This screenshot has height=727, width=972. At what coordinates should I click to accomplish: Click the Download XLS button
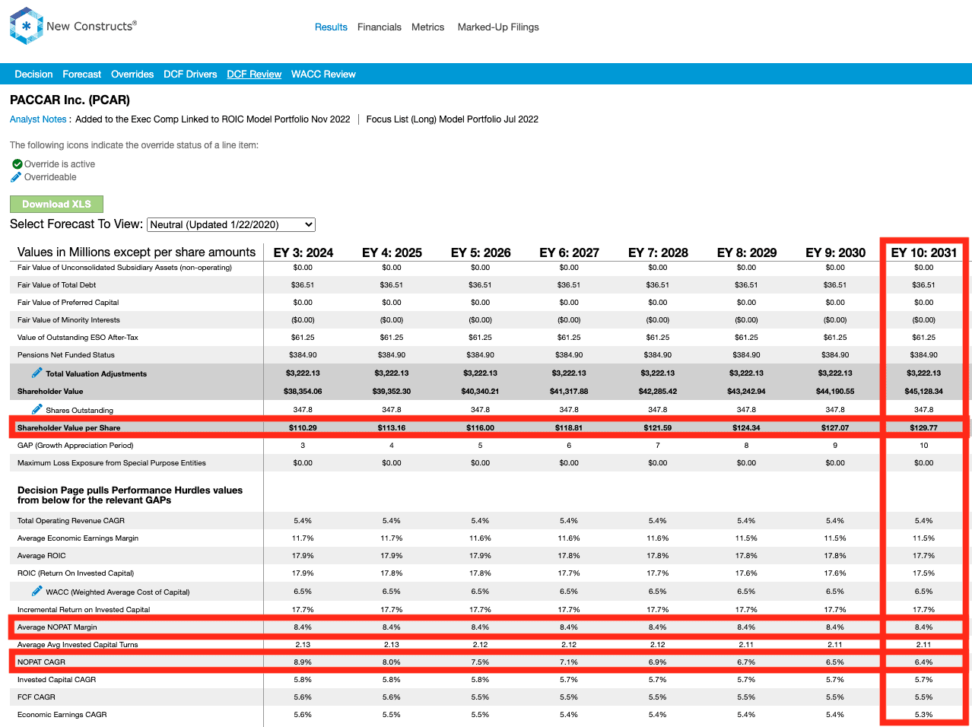(56, 204)
